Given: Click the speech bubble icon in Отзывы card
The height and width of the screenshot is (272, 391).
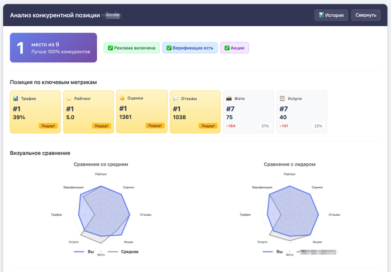Looking at the screenshot, I should 175,99.
